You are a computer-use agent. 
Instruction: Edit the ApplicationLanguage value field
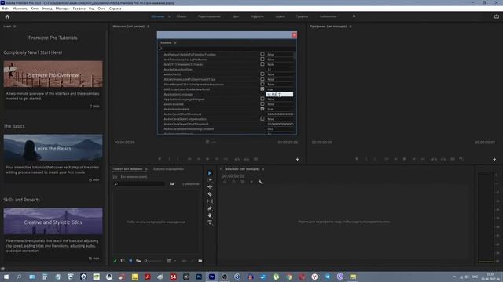coord(280,94)
